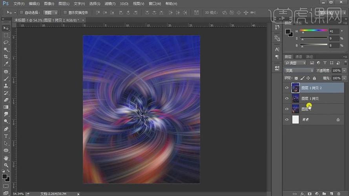The image size is (349, 196).
Task: Select the Brush tool
Action: click(x=6, y=78)
